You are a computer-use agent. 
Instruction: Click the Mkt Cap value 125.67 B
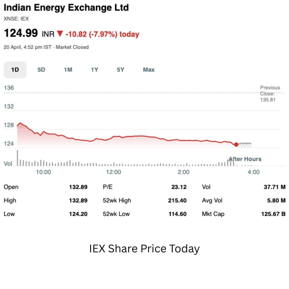click(273, 214)
